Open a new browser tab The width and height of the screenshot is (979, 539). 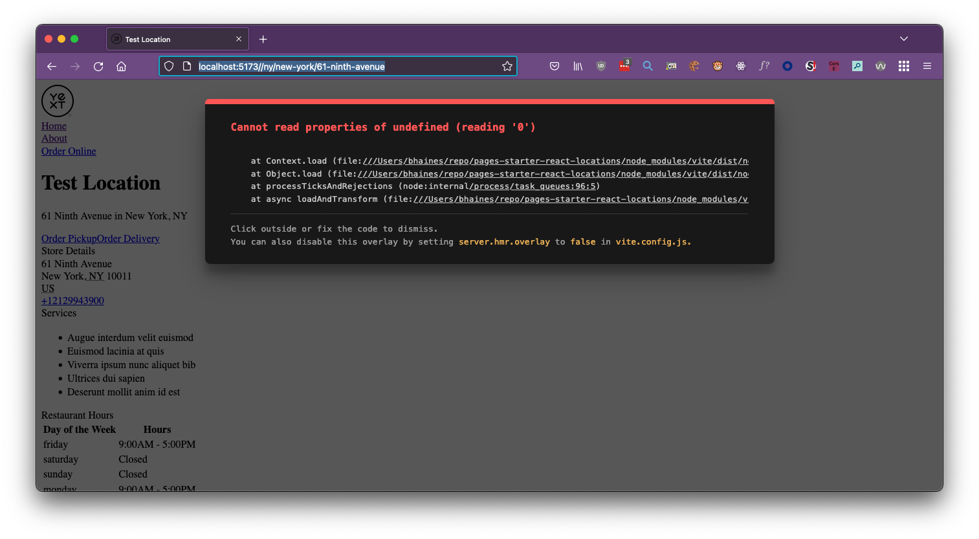point(263,39)
